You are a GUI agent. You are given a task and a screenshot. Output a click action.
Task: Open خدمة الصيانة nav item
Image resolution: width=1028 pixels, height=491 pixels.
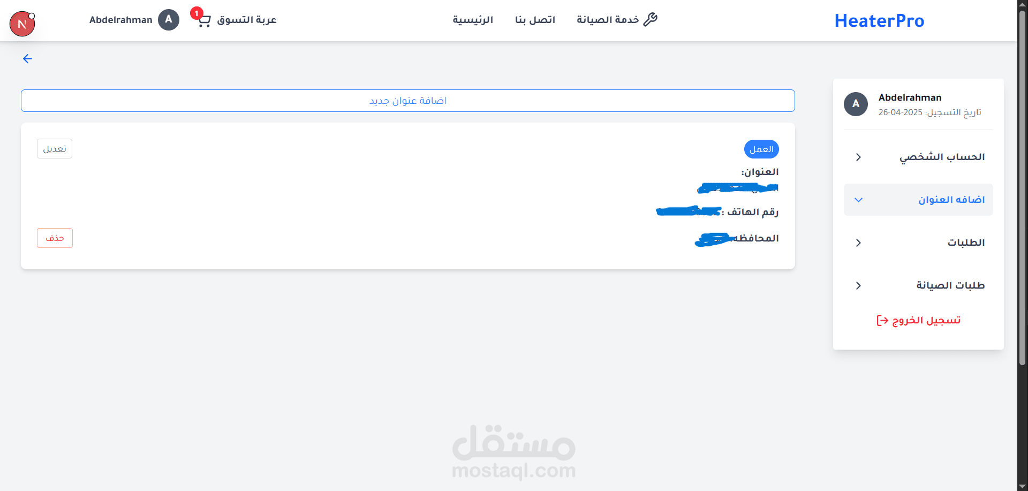tap(617, 20)
